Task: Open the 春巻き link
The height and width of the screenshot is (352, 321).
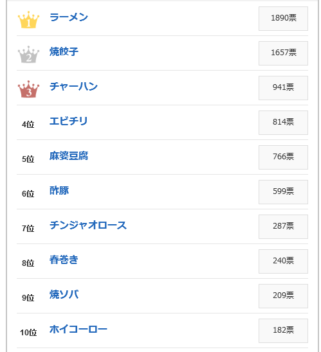Action: click(64, 260)
